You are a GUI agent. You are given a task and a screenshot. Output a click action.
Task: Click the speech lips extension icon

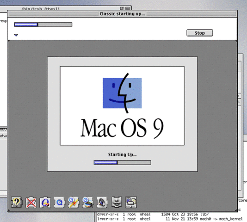[x=117, y=202]
